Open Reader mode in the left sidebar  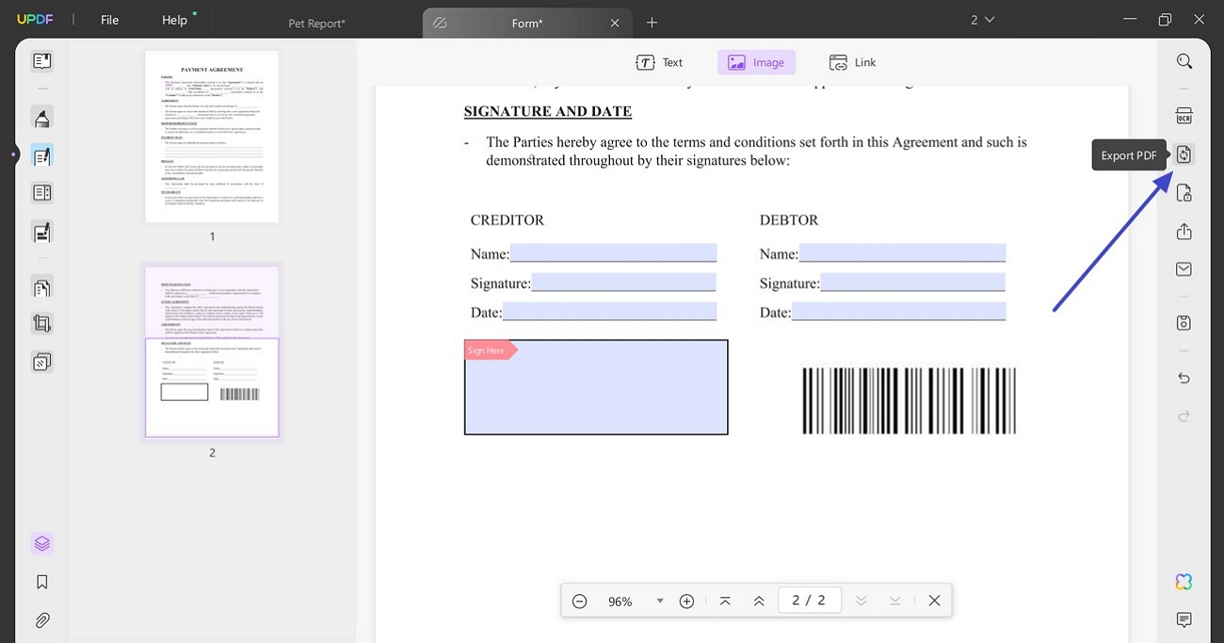41,60
